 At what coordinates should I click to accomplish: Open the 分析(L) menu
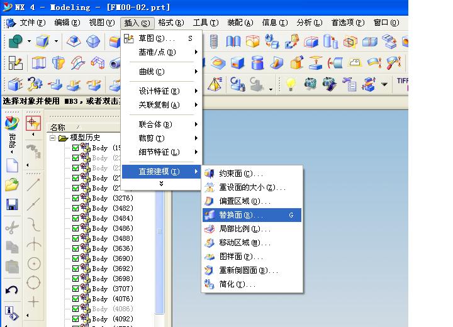click(310, 23)
